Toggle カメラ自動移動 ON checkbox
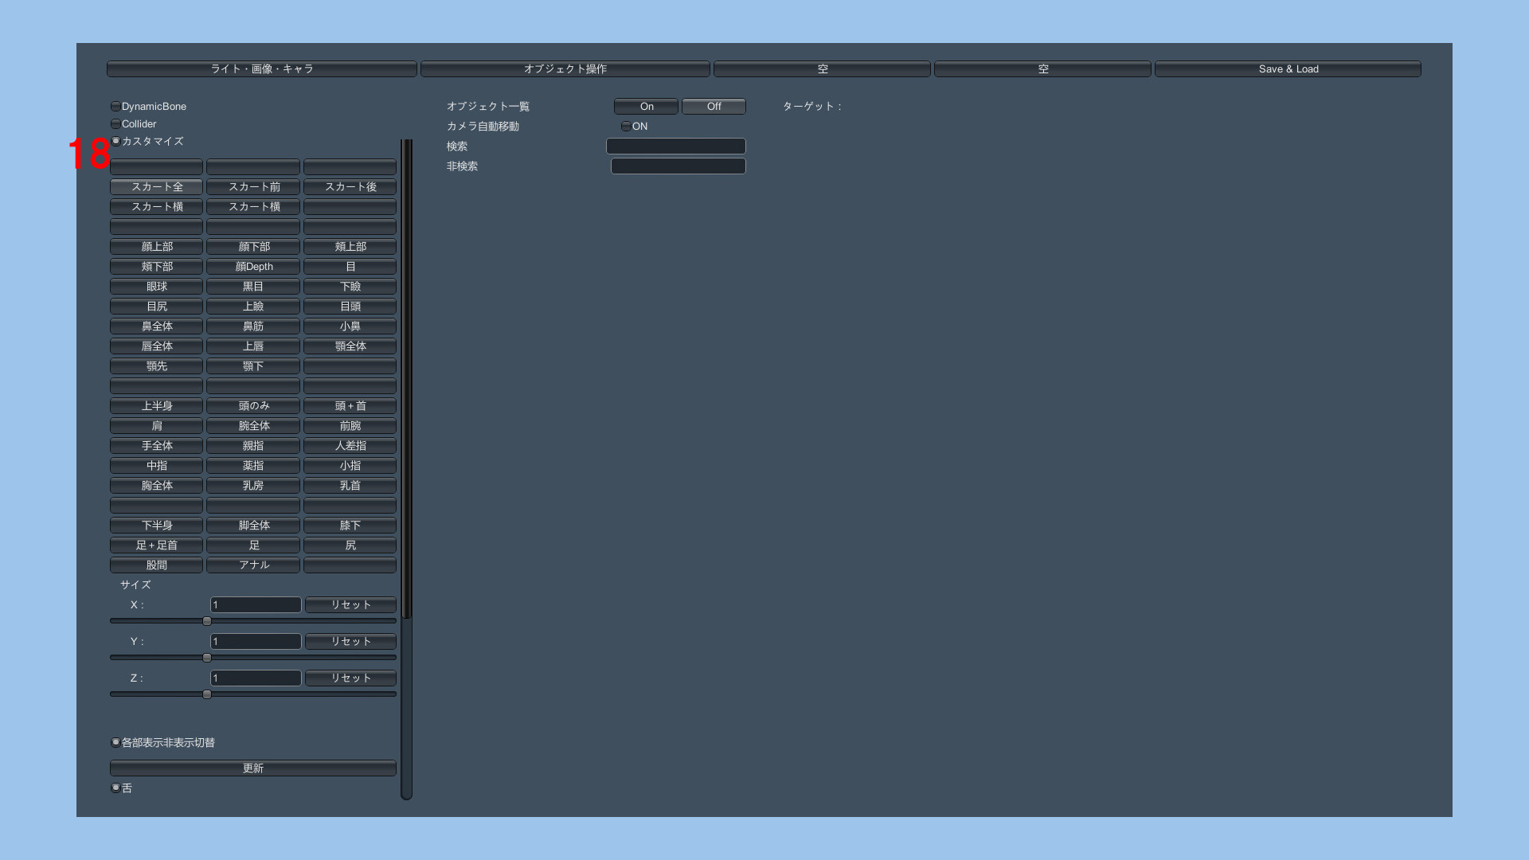The image size is (1529, 860). click(x=626, y=127)
